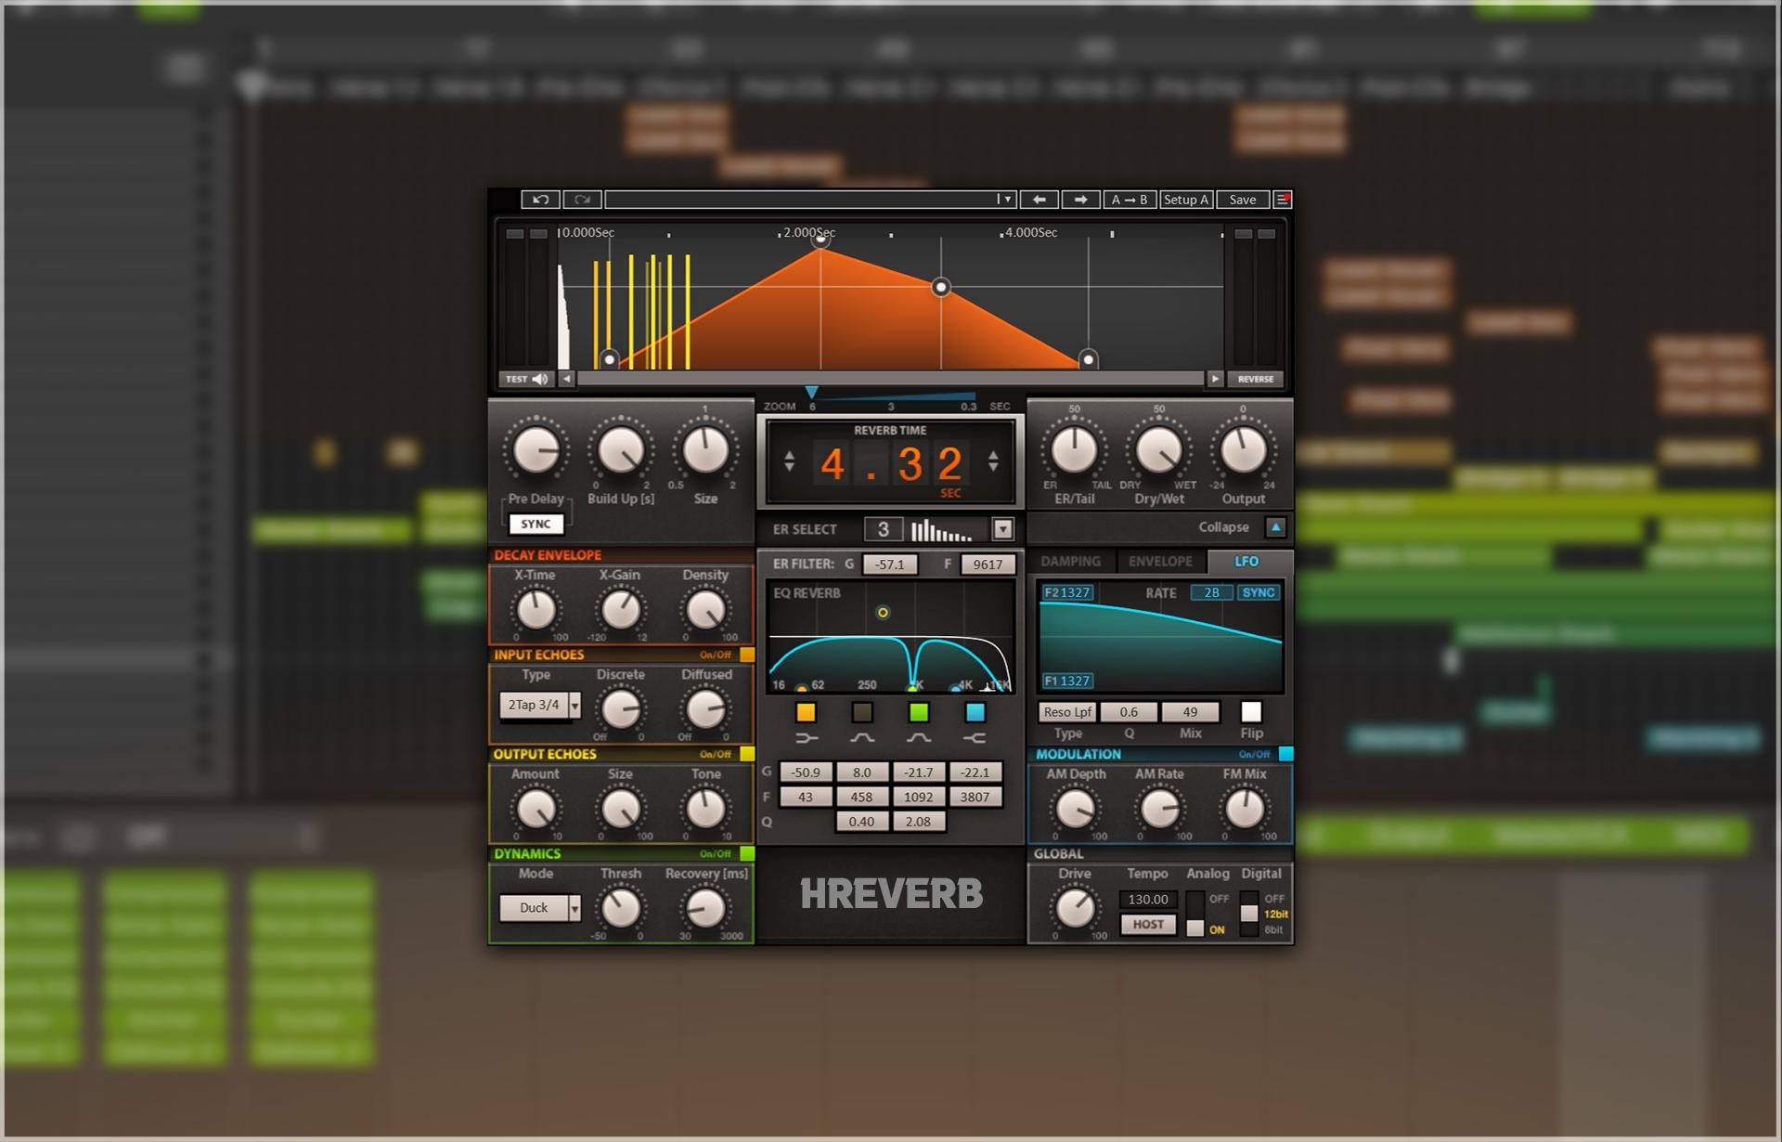The width and height of the screenshot is (1782, 1142).
Task: Set Digital switch bit depth
Action: (1249, 914)
